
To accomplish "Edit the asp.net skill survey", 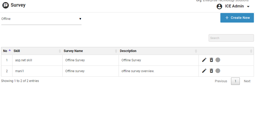I will pyautogui.click(x=204, y=60).
